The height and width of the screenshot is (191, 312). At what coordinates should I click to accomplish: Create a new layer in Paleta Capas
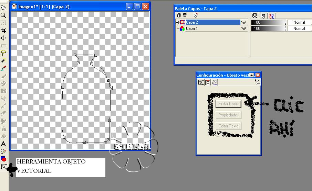coord(179,15)
